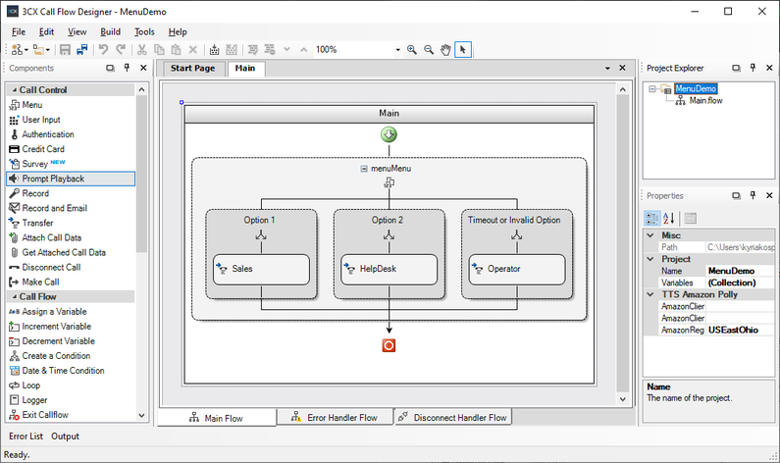Select the Authentication component
The image size is (780, 463).
coord(70,134)
